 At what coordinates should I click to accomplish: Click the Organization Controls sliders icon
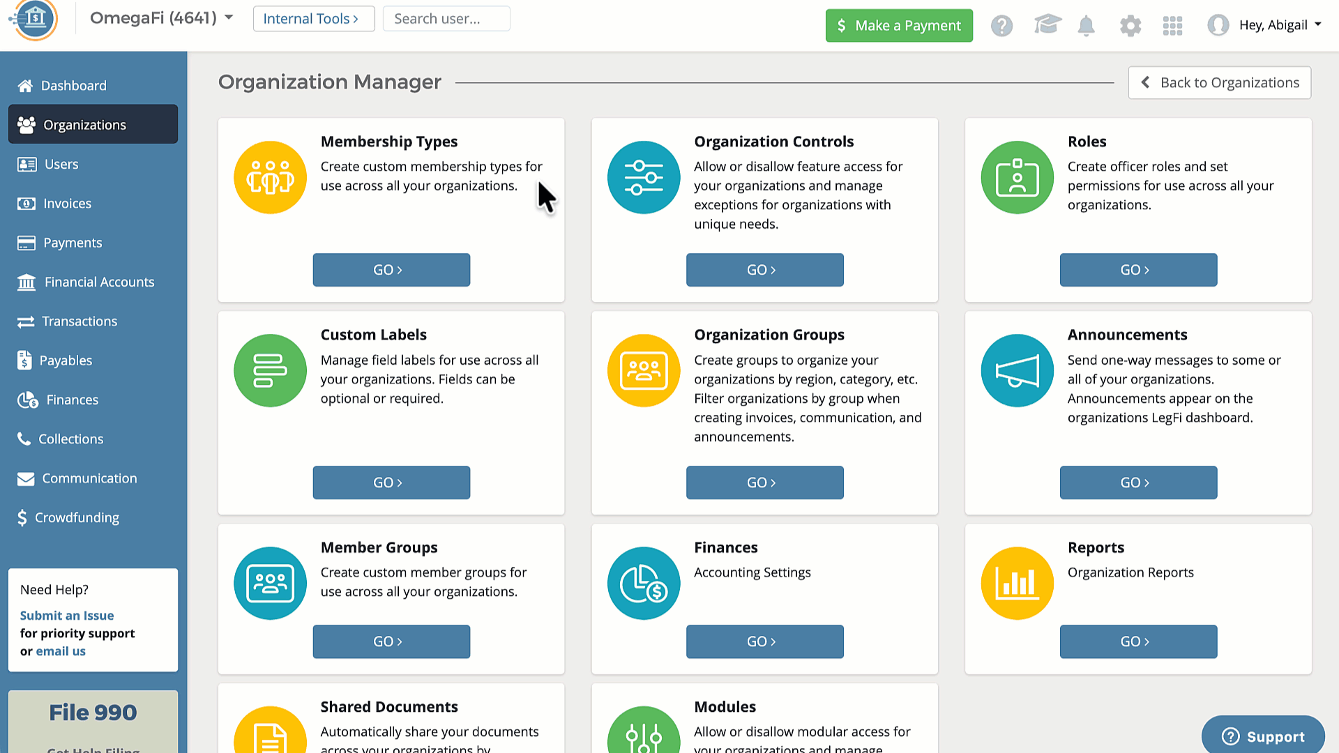(x=643, y=177)
